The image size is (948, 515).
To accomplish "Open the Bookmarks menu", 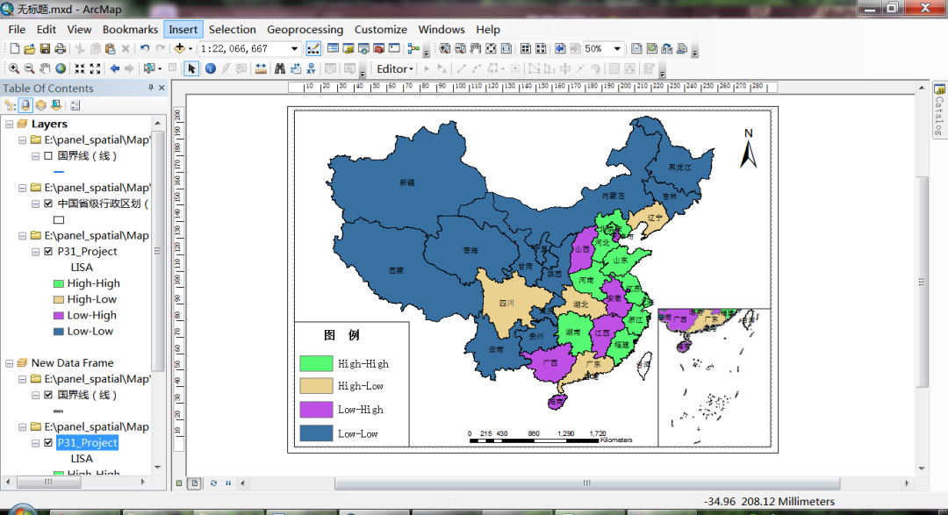I will (130, 30).
